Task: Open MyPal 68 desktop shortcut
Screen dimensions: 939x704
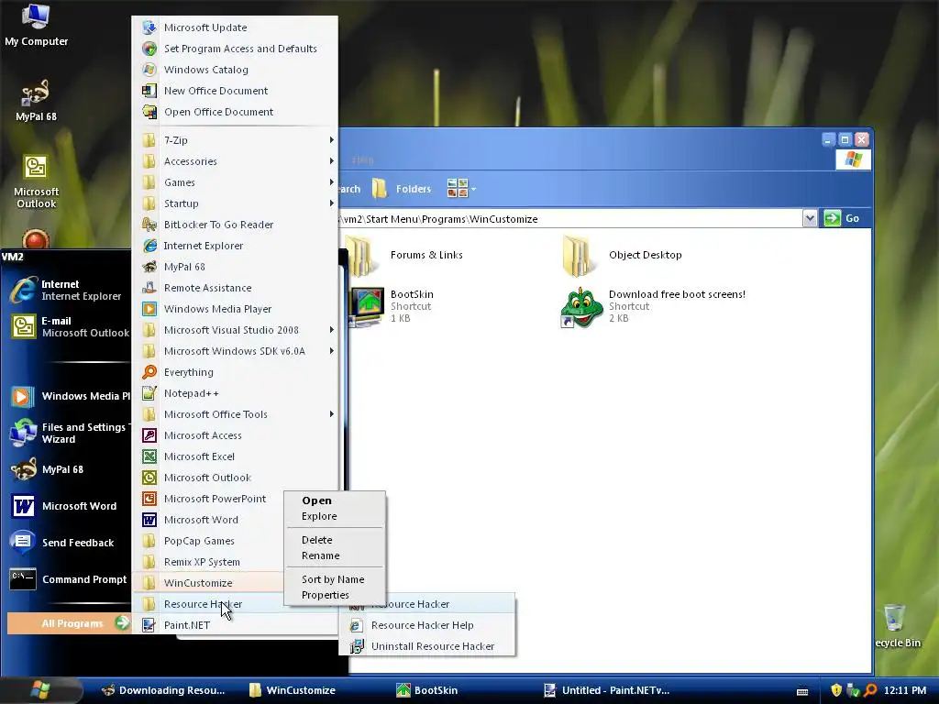Action: coord(36,101)
